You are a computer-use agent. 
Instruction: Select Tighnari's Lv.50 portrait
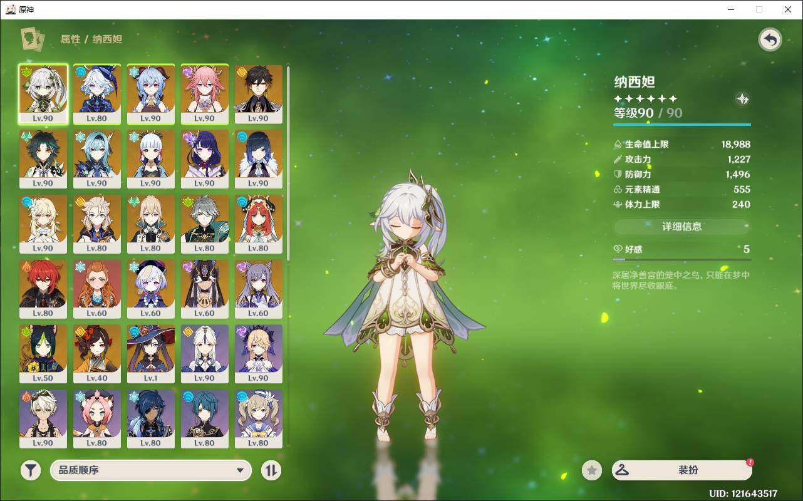pos(43,354)
